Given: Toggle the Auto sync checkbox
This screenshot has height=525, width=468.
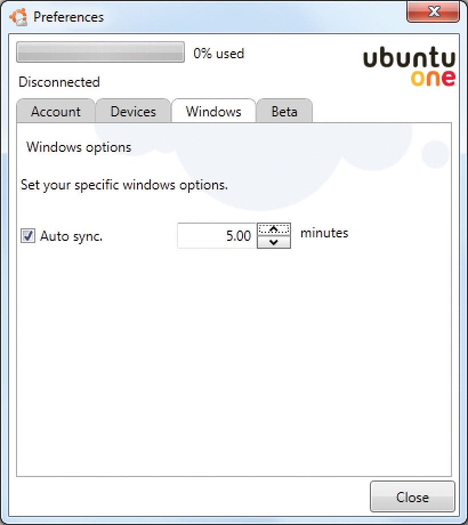Looking at the screenshot, I should click(x=27, y=235).
